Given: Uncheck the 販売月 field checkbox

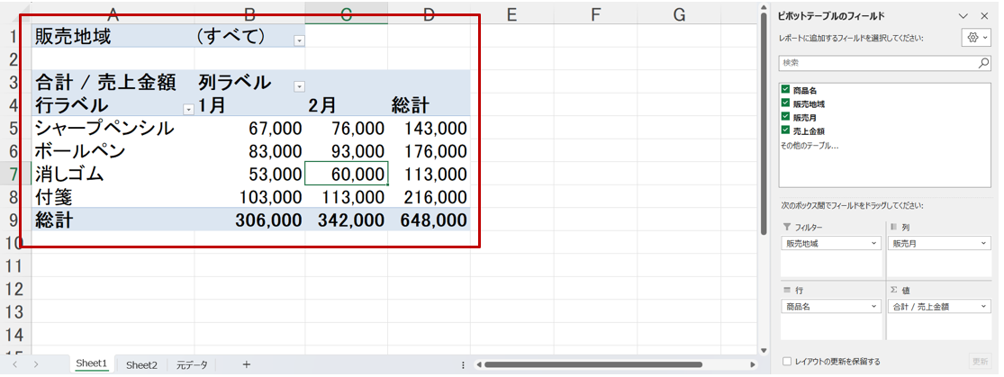Looking at the screenshot, I should pos(786,117).
